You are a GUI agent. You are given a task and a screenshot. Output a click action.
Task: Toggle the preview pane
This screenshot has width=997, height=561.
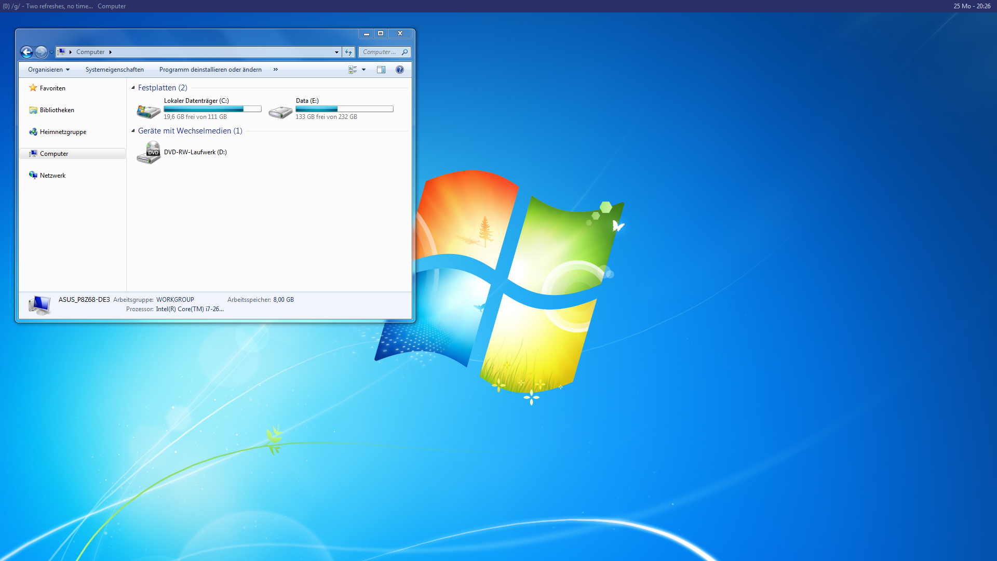(x=381, y=70)
